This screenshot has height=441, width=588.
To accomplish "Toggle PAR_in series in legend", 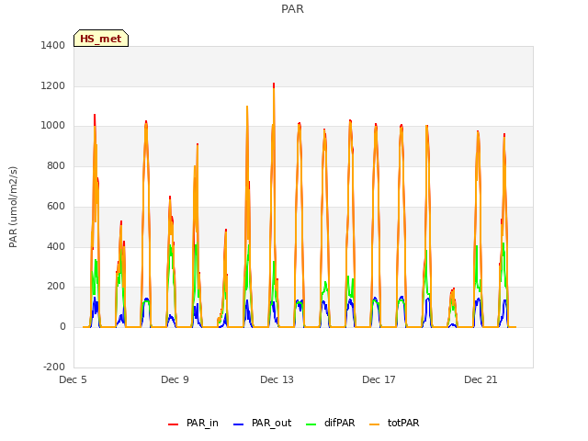I will tap(193, 423).
